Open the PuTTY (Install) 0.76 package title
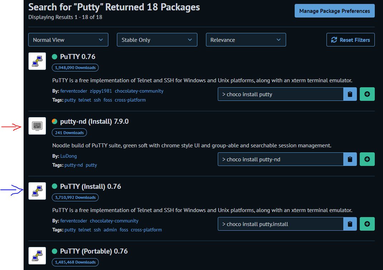 coord(90,186)
